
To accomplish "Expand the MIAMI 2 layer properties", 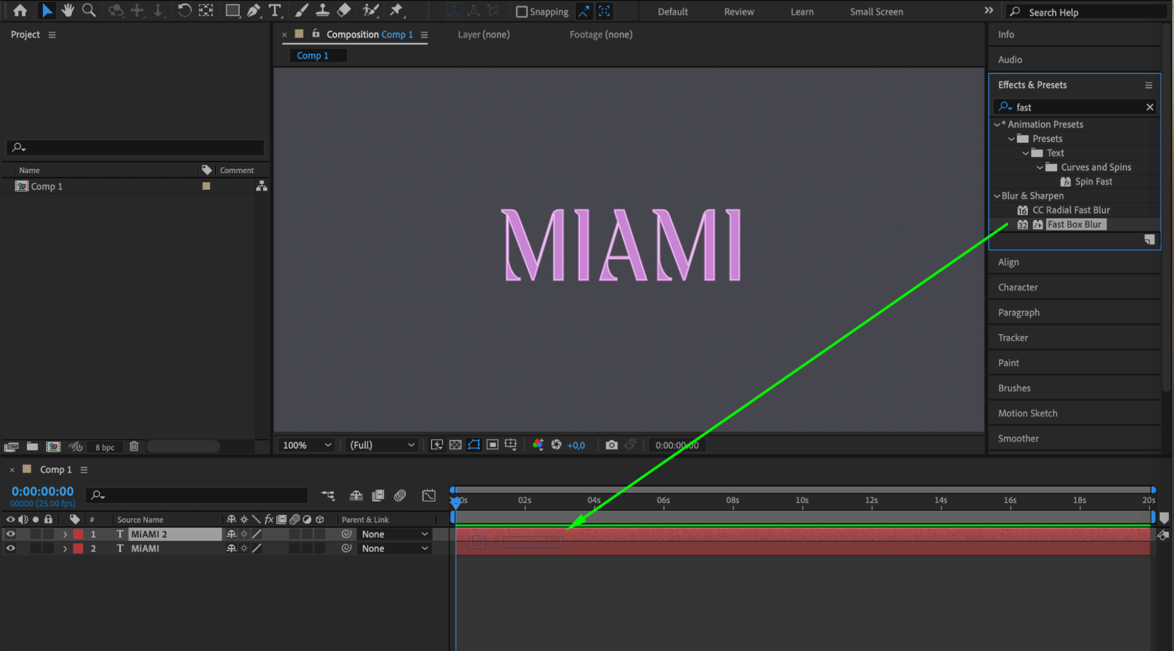I will click(x=65, y=534).
